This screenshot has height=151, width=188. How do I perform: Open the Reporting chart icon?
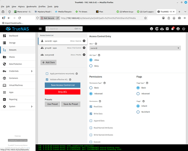[x=5, y=99]
